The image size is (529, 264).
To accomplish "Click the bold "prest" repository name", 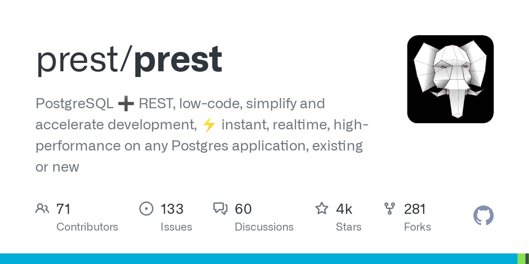I will (x=178, y=60).
